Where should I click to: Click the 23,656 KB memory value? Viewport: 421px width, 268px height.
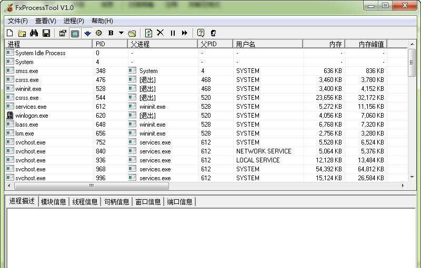[x=328, y=98]
